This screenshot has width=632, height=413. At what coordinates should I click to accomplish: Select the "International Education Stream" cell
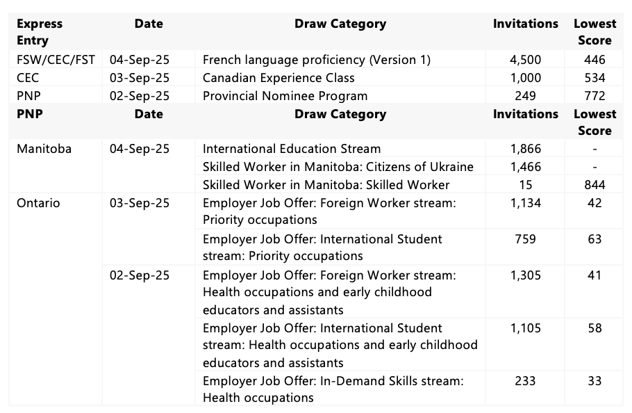292,149
